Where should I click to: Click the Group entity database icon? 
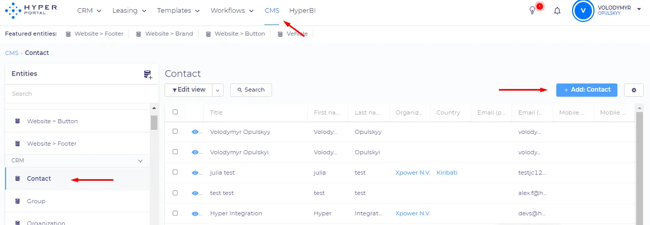[17, 201]
